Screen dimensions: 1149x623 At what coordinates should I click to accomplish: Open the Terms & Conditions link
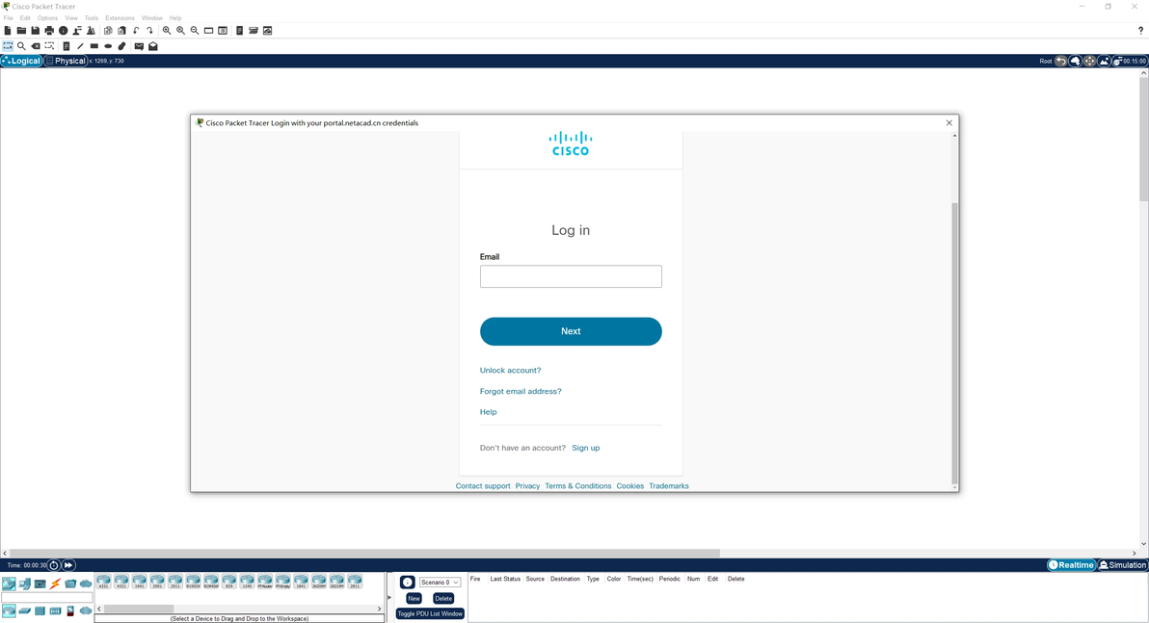pyautogui.click(x=577, y=486)
